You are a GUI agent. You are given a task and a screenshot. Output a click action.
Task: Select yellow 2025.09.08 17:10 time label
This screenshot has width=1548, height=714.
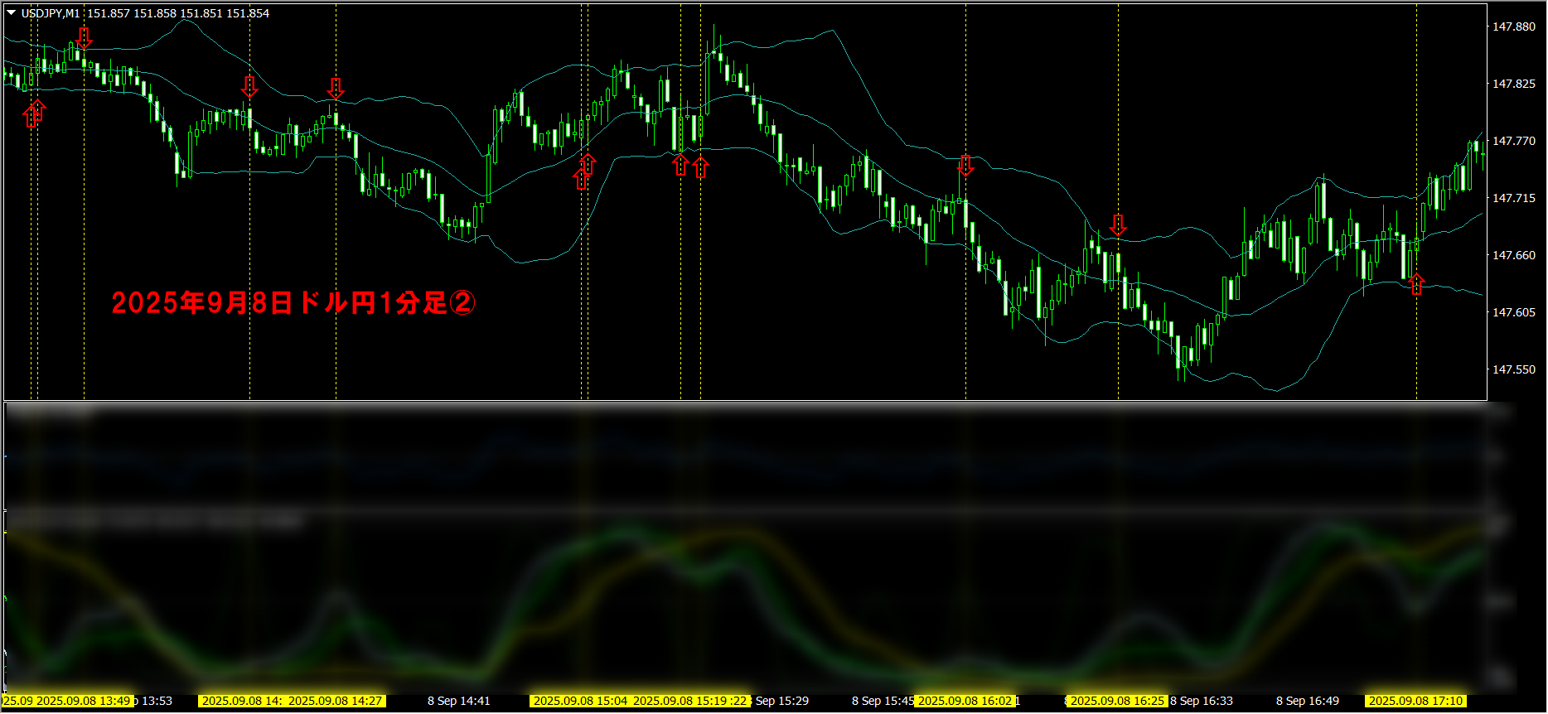[x=1415, y=701]
